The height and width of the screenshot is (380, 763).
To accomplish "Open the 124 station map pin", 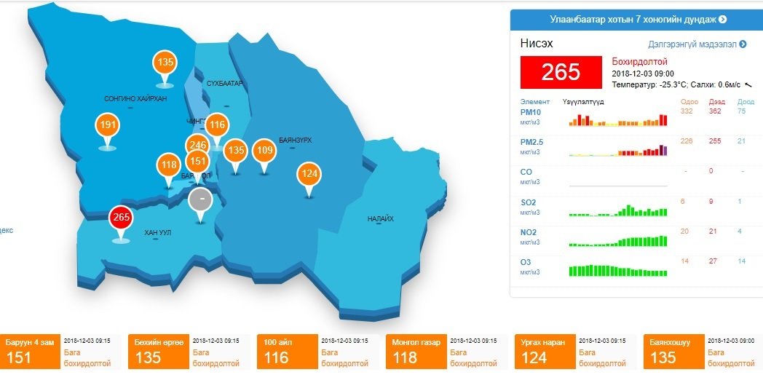I will [x=309, y=174].
